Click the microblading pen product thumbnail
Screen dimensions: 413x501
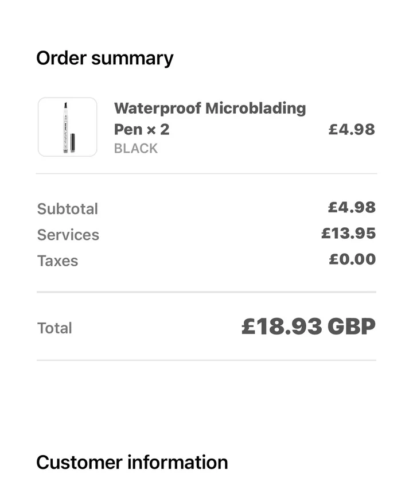[x=68, y=127]
